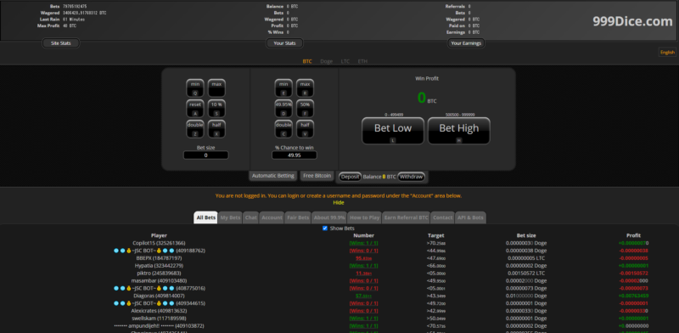Open the Fair Bets tab

tap(298, 217)
